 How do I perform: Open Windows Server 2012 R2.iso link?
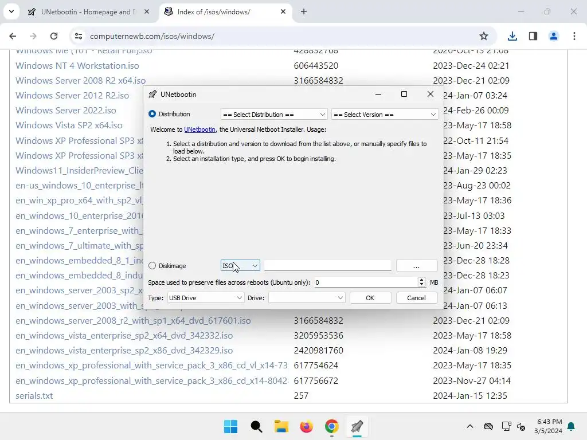(72, 96)
